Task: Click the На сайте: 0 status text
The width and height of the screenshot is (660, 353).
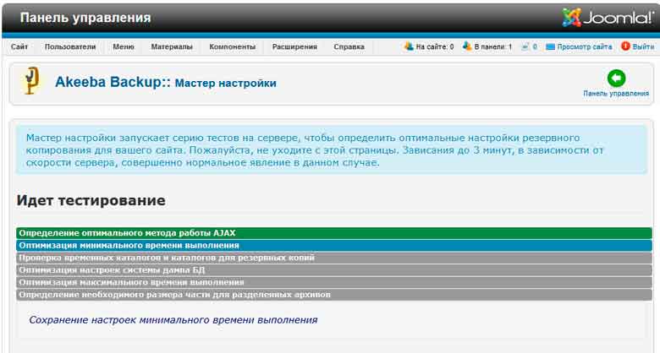Action: pyautogui.click(x=435, y=46)
